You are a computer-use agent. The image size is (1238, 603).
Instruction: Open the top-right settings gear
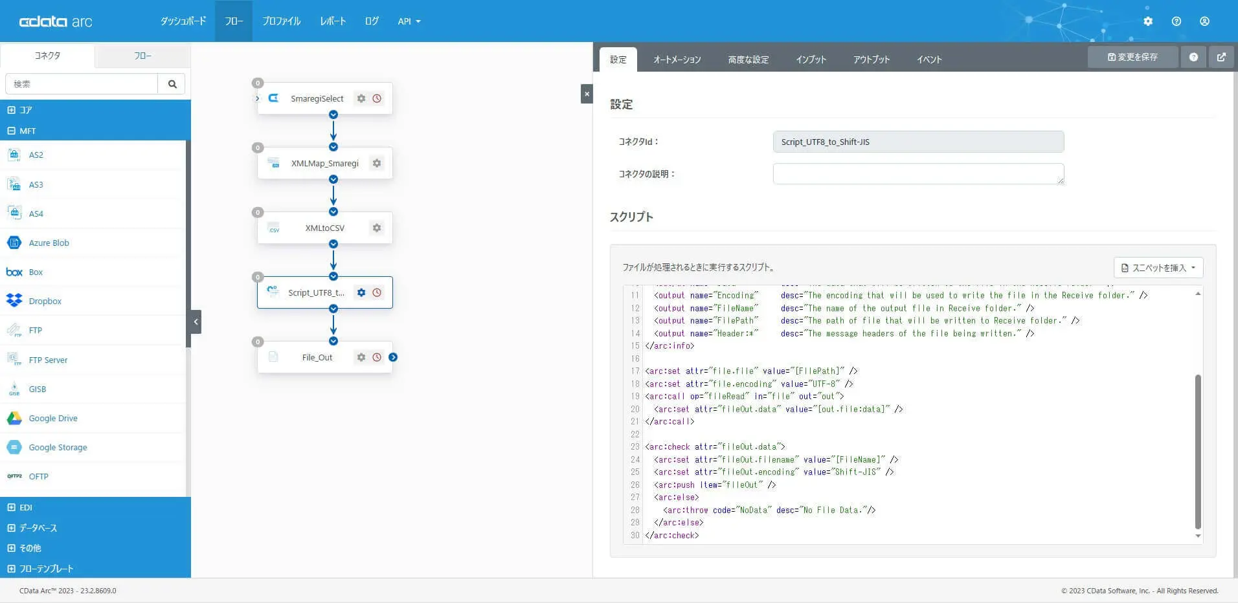(x=1149, y=21)
